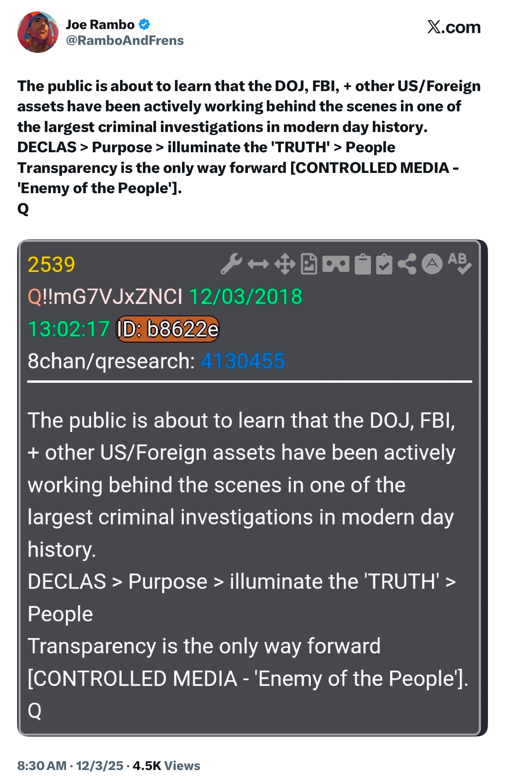Open the image file icon
Screen dimensions: 506x781
pyautogui.click(x=309, y=264)
